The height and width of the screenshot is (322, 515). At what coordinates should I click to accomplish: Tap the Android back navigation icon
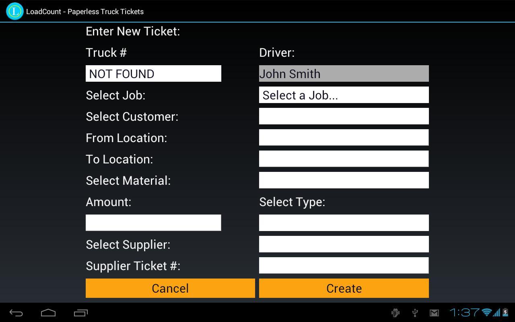(x=16, y=313)
